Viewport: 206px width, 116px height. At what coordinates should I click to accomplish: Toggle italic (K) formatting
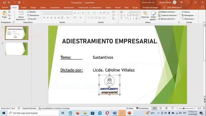[x=48, y=17]
